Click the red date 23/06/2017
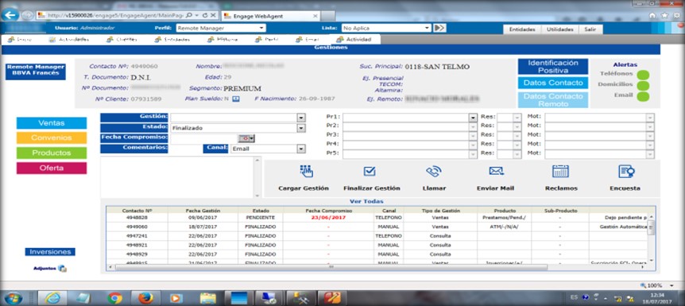 (x=328, y=217)
